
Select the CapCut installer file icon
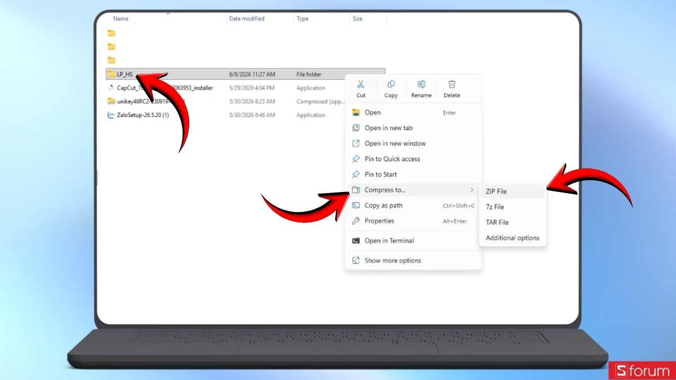click(111, 88)
